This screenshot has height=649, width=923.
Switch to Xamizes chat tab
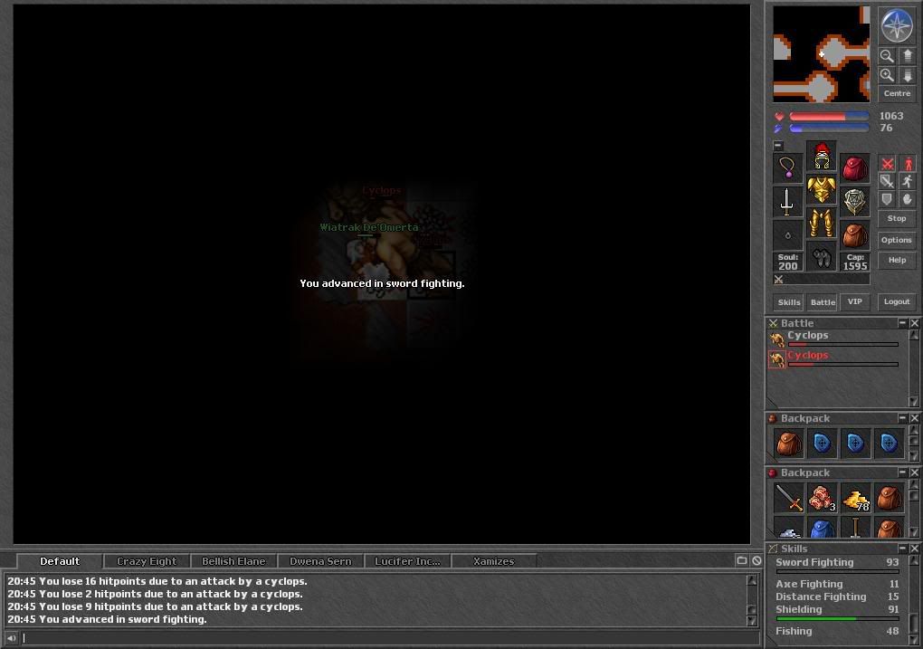click(494, 561)
